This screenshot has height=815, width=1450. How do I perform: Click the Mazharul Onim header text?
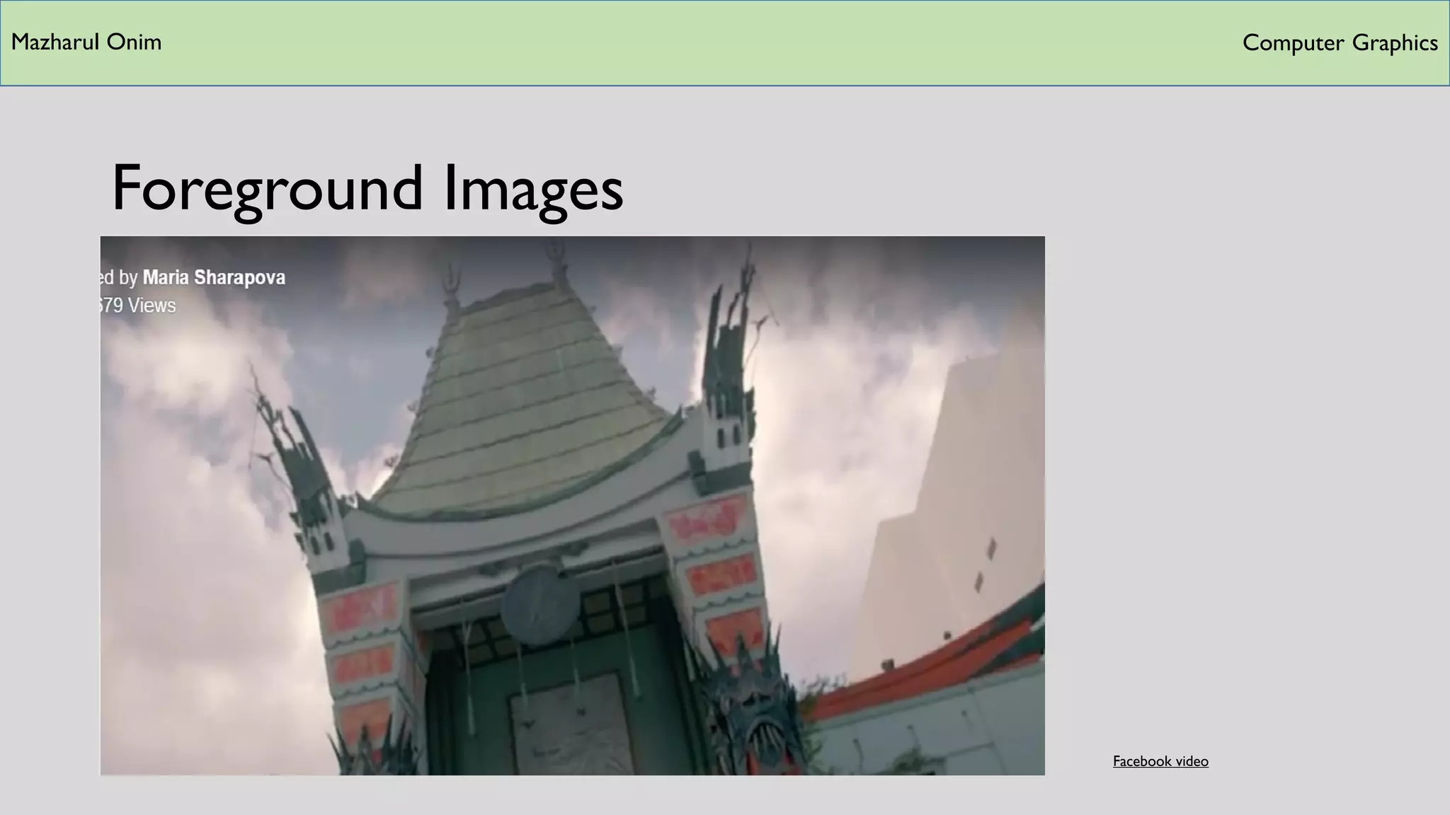(x=86, y=42)
